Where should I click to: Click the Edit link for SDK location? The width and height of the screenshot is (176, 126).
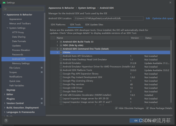tap(148, 18)
